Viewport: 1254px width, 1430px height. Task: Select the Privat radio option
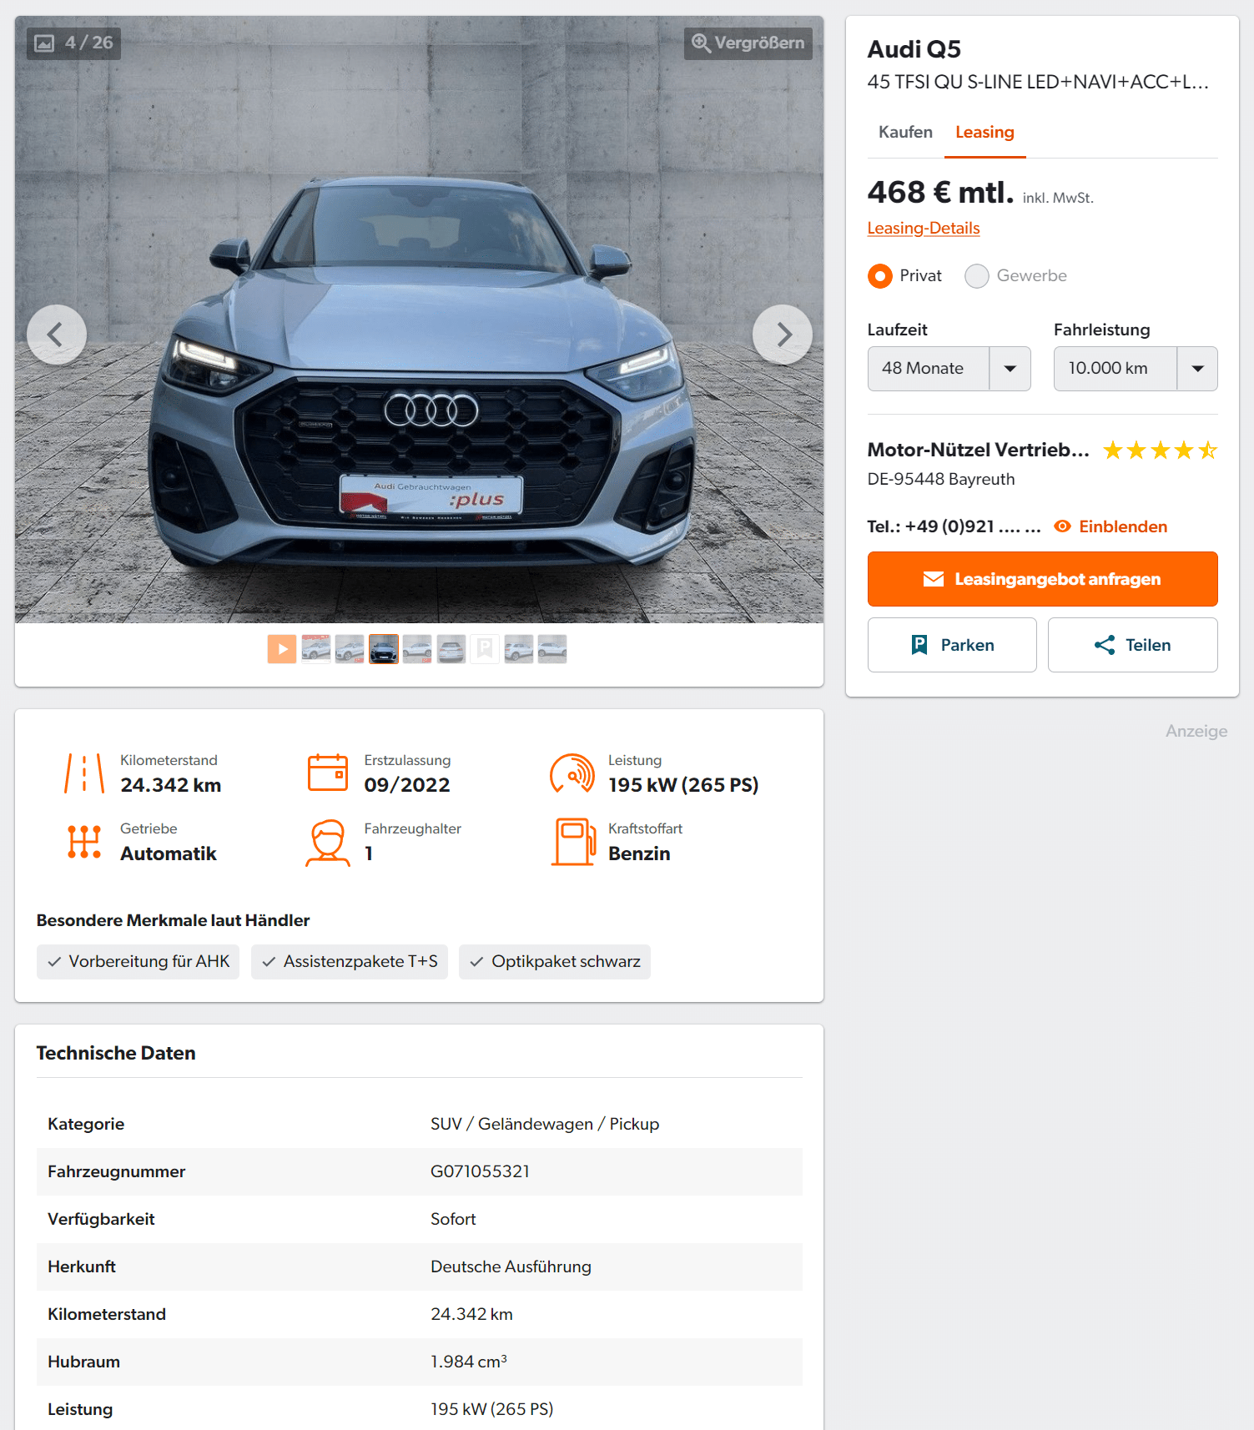[x=880, y=276]
